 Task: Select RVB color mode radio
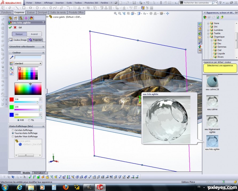click(x=18, y=120)
